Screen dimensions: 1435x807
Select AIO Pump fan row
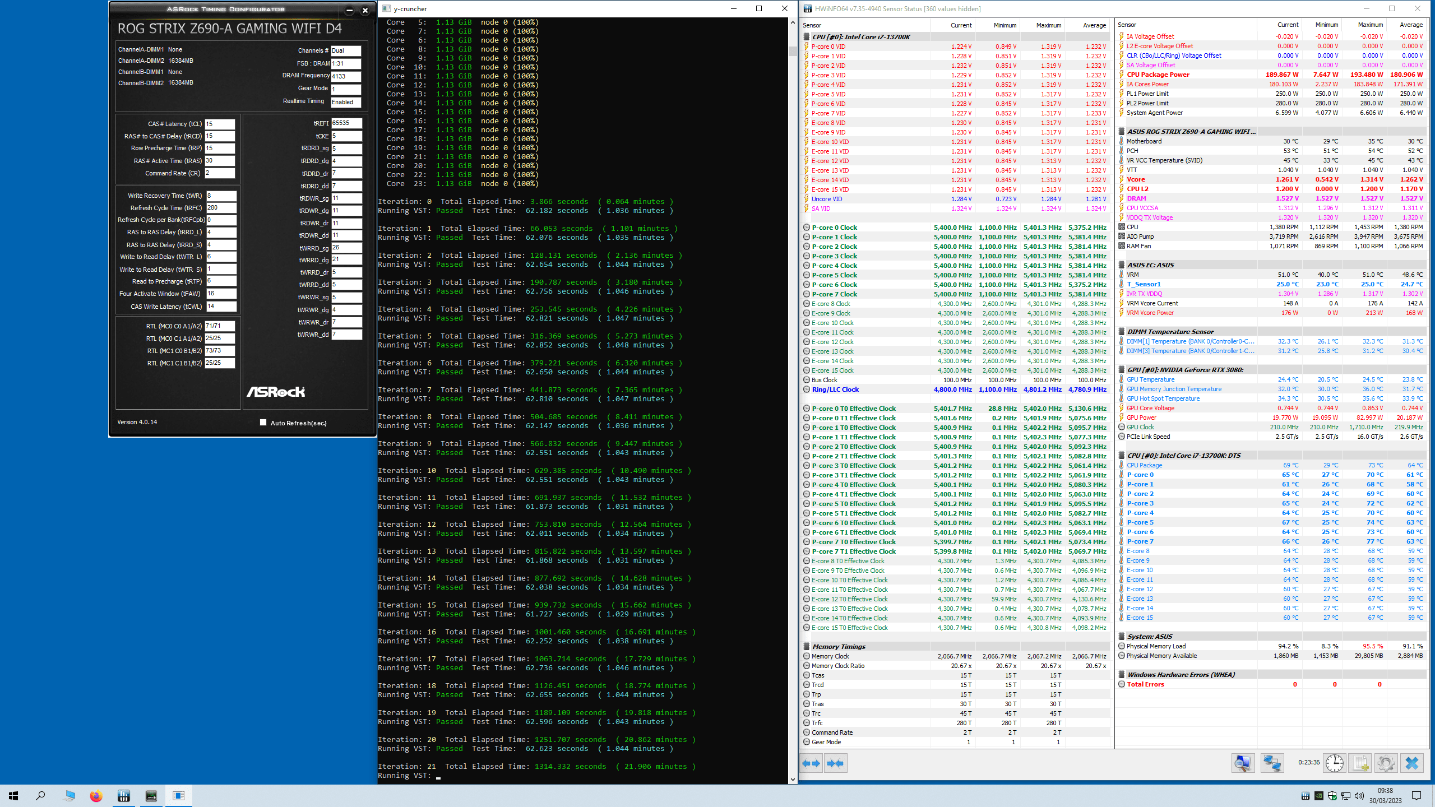[1271, 236]
